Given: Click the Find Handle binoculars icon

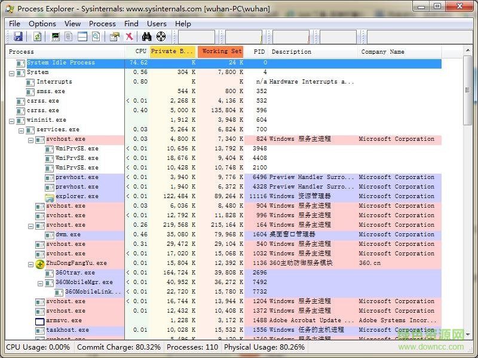Looking at the screenshot, I should tap(146, 36).
